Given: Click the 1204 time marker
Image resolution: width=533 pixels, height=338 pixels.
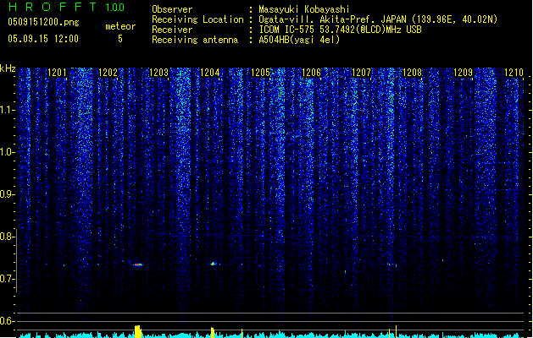Looking at the screenshot, I should coord(210,73).
